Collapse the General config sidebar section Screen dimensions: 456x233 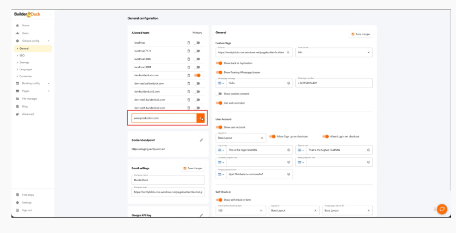pyautogui.click(x=48, y=41)
